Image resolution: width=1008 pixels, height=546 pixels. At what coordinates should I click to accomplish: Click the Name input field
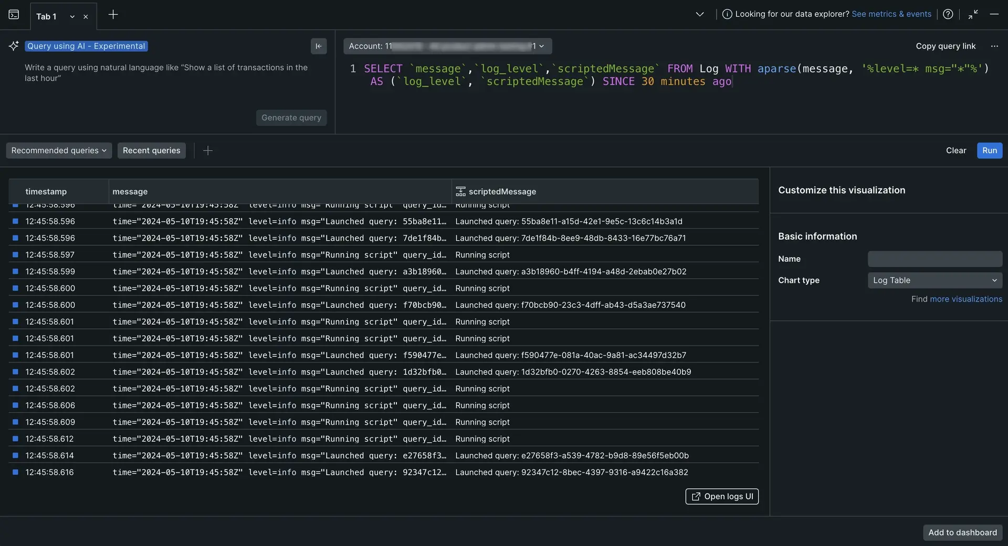click(x=934, y=259)
